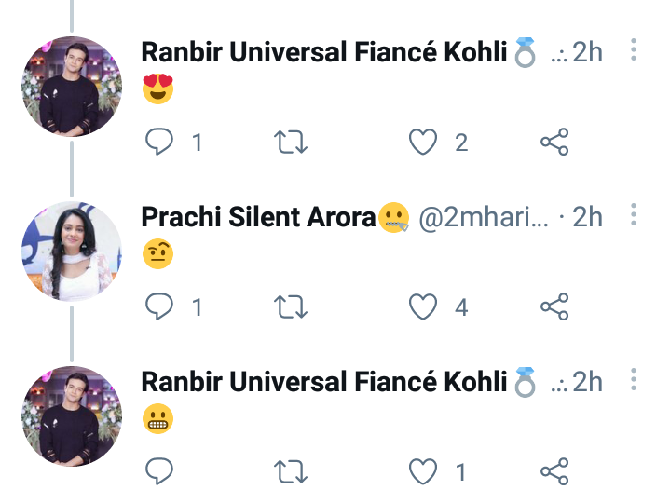Share the heart-eyes emoji tweet
This screenshot has width=670, height=490.
tap(554, 142)
